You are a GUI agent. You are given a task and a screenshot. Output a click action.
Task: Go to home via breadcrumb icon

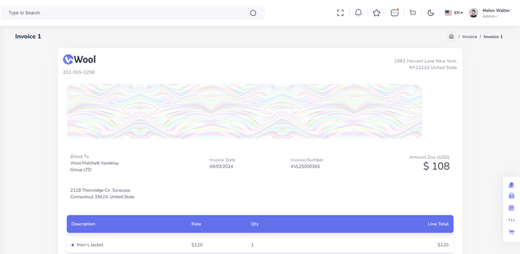click(x=451, y=36)
